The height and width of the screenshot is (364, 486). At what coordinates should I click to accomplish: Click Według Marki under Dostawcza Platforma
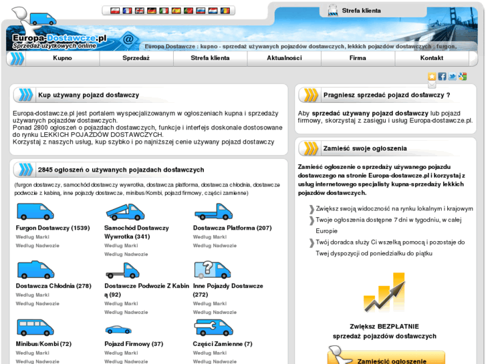click(x=210, y=237)
